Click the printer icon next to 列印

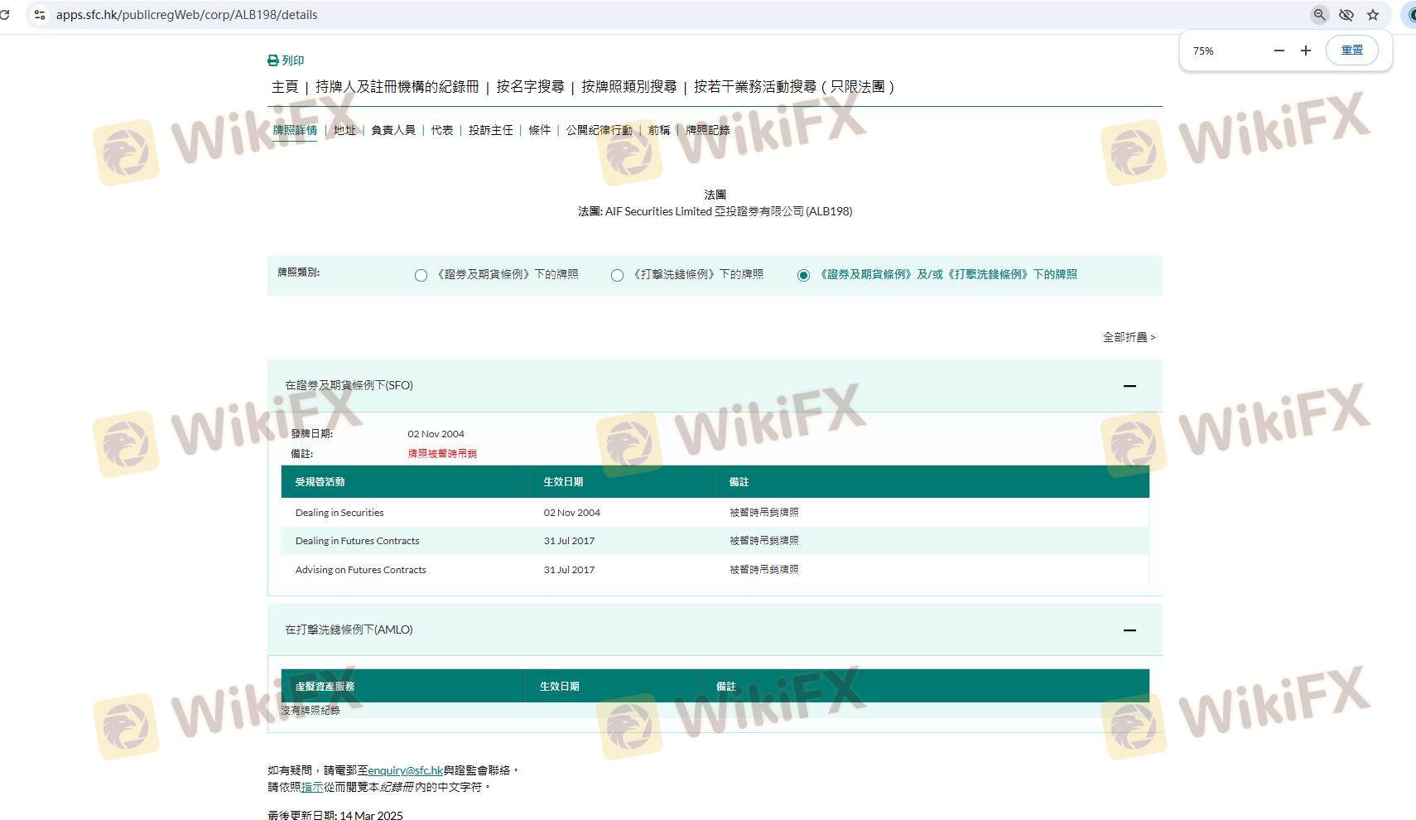coord(273,60)
